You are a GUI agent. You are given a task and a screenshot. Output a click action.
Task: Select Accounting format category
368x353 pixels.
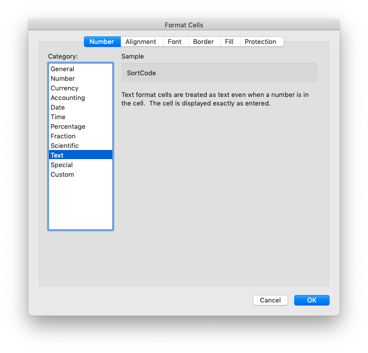[68, 98]
